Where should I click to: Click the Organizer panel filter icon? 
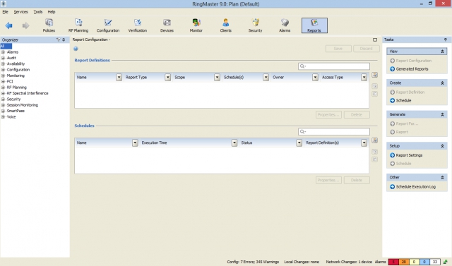pyautogui.click(x=58, y=40)
